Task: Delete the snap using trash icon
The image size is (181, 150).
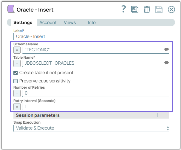Action: tap(147, 9)
